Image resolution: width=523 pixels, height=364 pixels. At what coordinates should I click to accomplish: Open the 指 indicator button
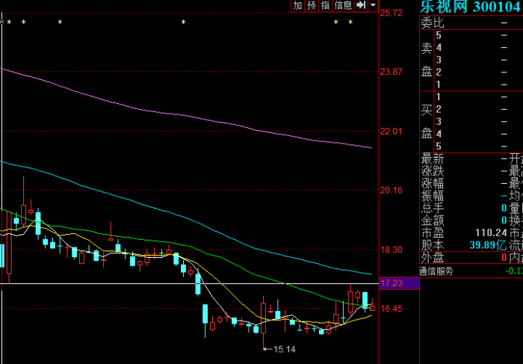coord(326,5)
